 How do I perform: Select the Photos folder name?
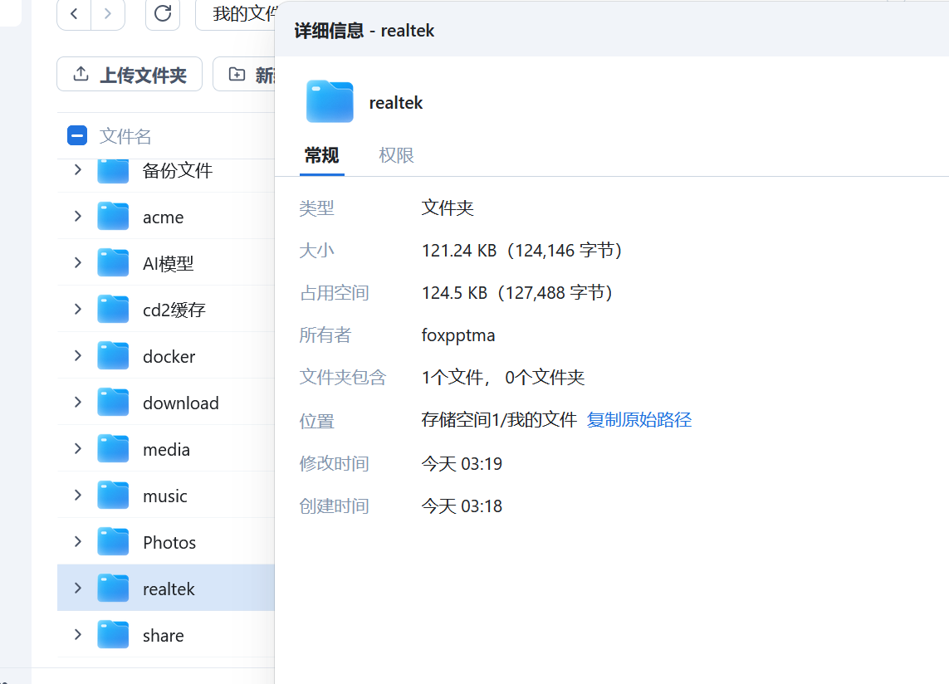(169, 542)
